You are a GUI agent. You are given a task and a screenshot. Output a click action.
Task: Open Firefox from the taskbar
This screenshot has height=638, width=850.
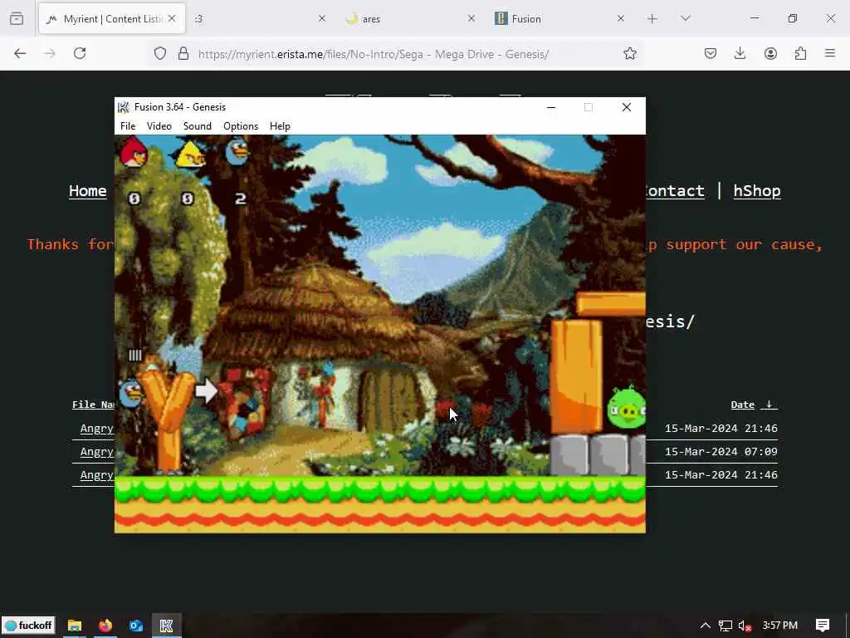coord(105,626)
